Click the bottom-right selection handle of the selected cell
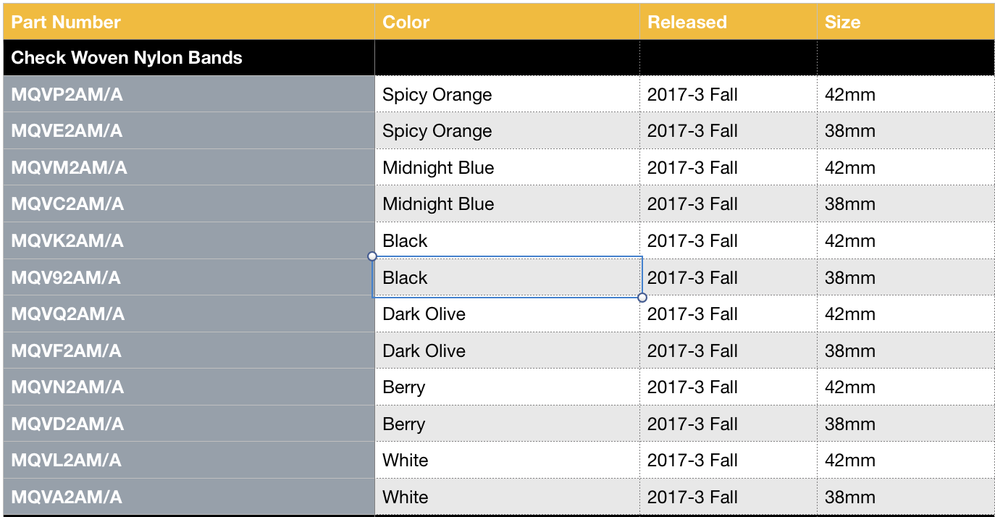Image resolution: width=995 pixels, height=517 pixels. coord(642,297)
